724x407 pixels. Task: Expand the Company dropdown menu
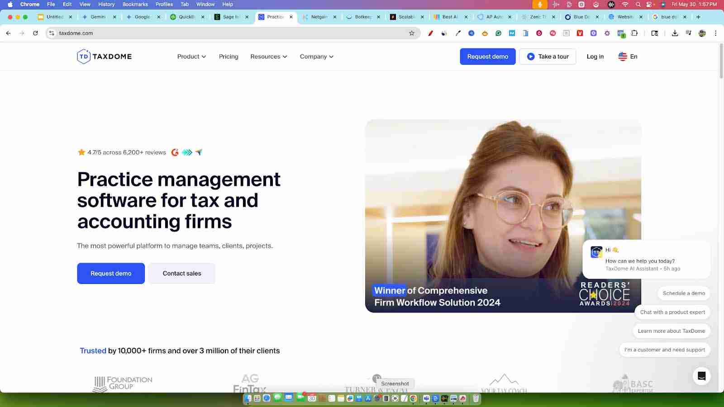tap(316, 57)
